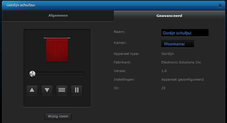Click the 'Fabrikant:' label

click(122, 62)
